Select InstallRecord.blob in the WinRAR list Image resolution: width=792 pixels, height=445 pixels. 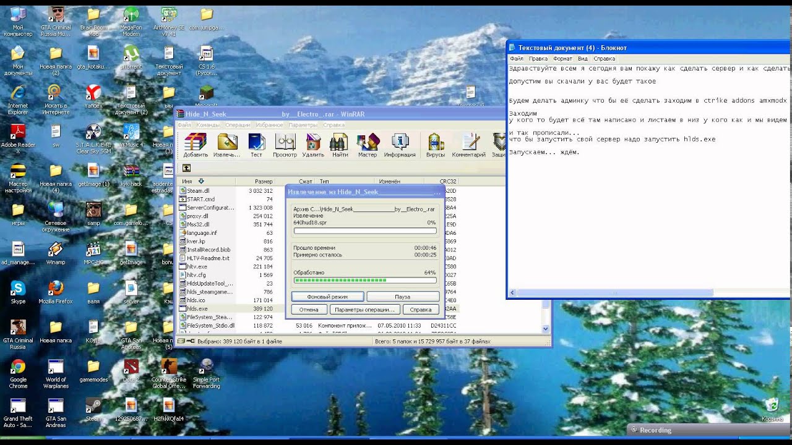(208, 250)
